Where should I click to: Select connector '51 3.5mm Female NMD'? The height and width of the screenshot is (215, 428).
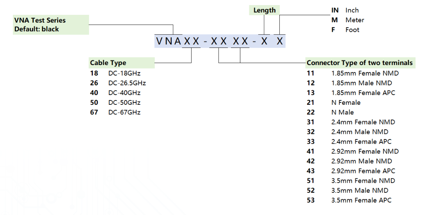click(351, 181)
